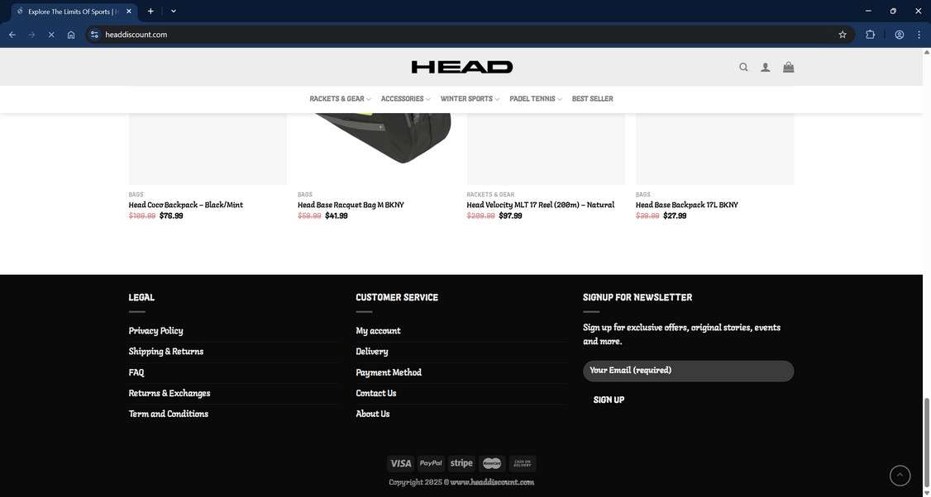931x497 pixels.
Task: Click the HEAD logo in header
Action: pyautogui.click(x=462, y=67)
